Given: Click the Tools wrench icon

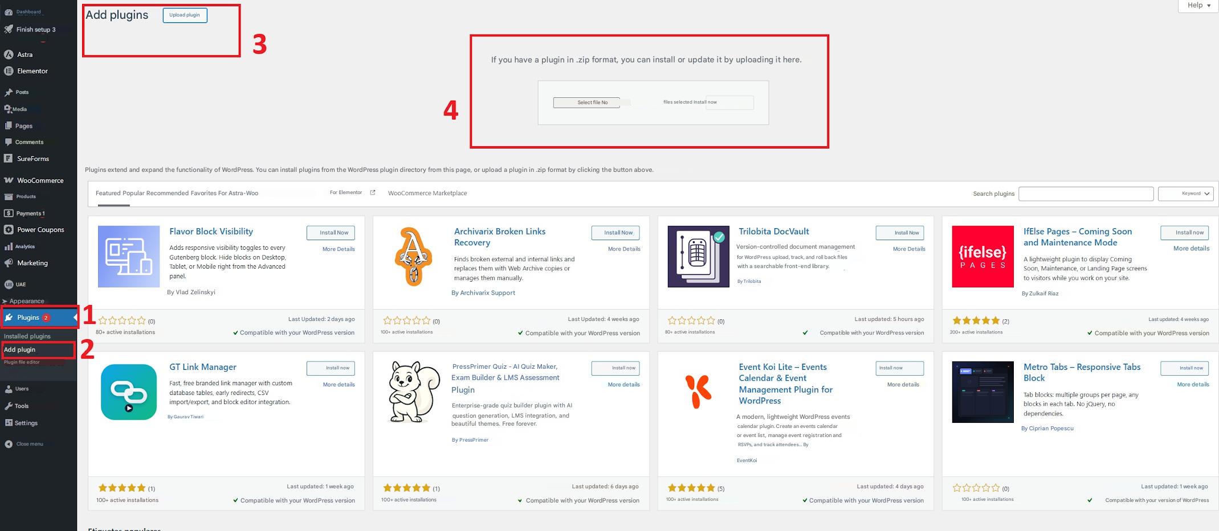Looking at the screenshot, I should pyautogui.click(x=9, y=406).
